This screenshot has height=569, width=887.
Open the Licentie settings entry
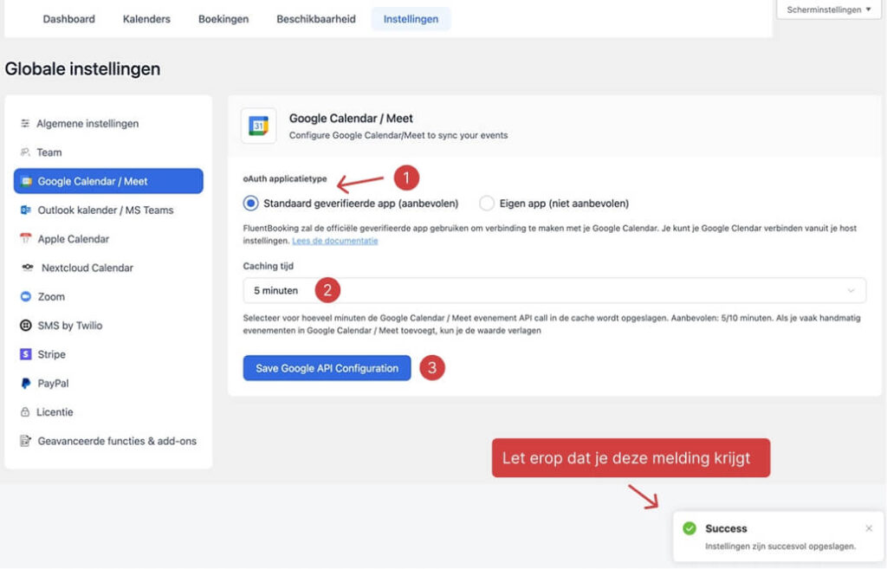pos(108,411)
